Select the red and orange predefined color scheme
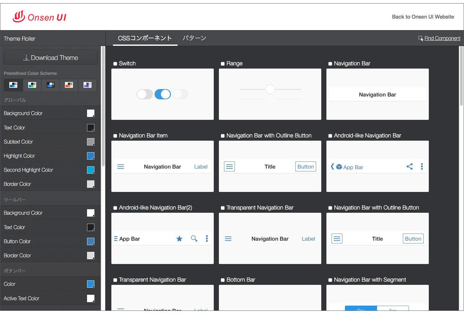This screenshot has width=464, height=314. (x=69, y=85)
